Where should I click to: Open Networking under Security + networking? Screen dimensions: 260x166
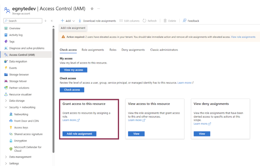point(20,114)
